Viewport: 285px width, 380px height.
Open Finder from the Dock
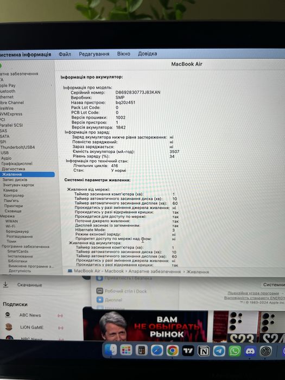tap(111, 350)
